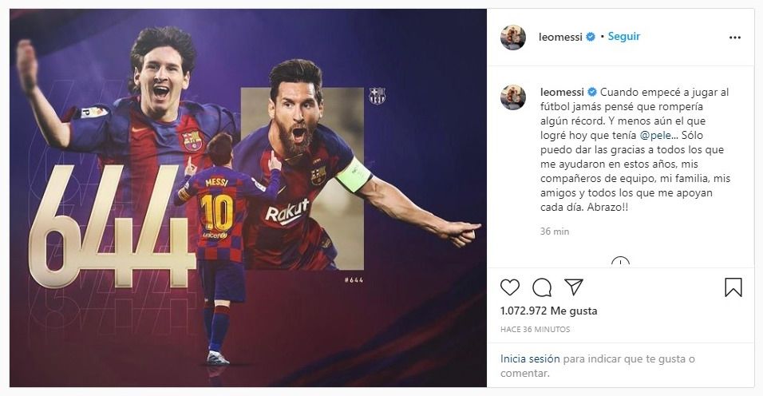This screenshot has height=396, width=763.
Task: Like the post with the heart icon
Action: tap(510, 287)
